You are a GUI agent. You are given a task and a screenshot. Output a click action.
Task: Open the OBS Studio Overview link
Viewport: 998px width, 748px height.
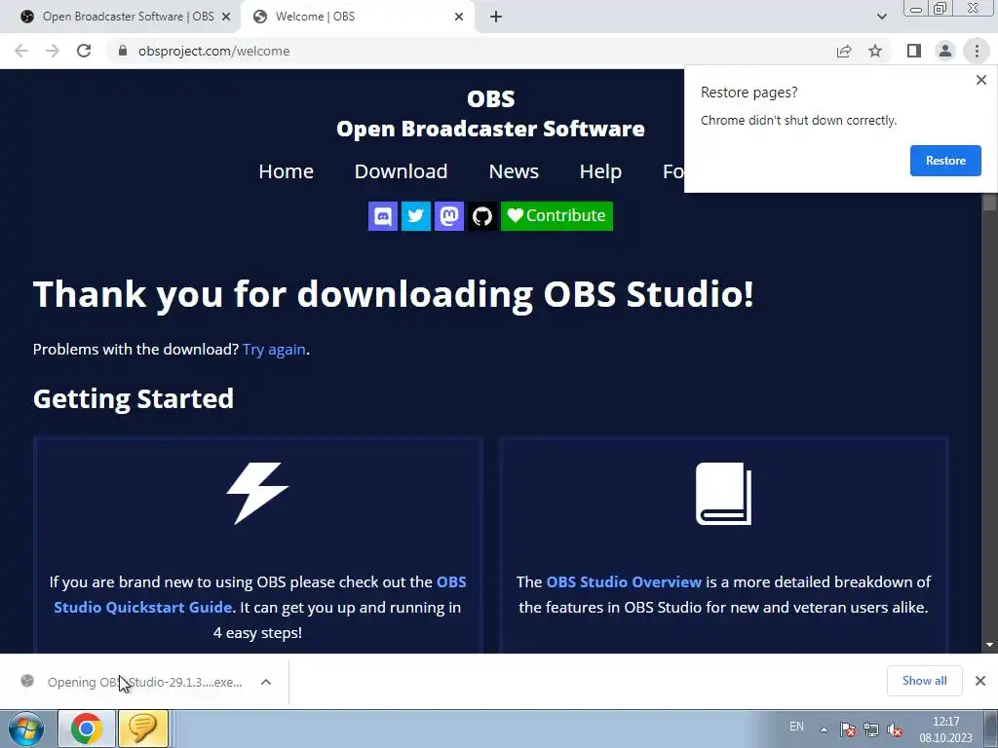624,582
